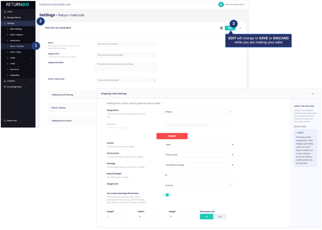
Task: Open the Package dropdown showing Flat Rate Envelope
Action: pyautogui.click(x=198, y=165)
